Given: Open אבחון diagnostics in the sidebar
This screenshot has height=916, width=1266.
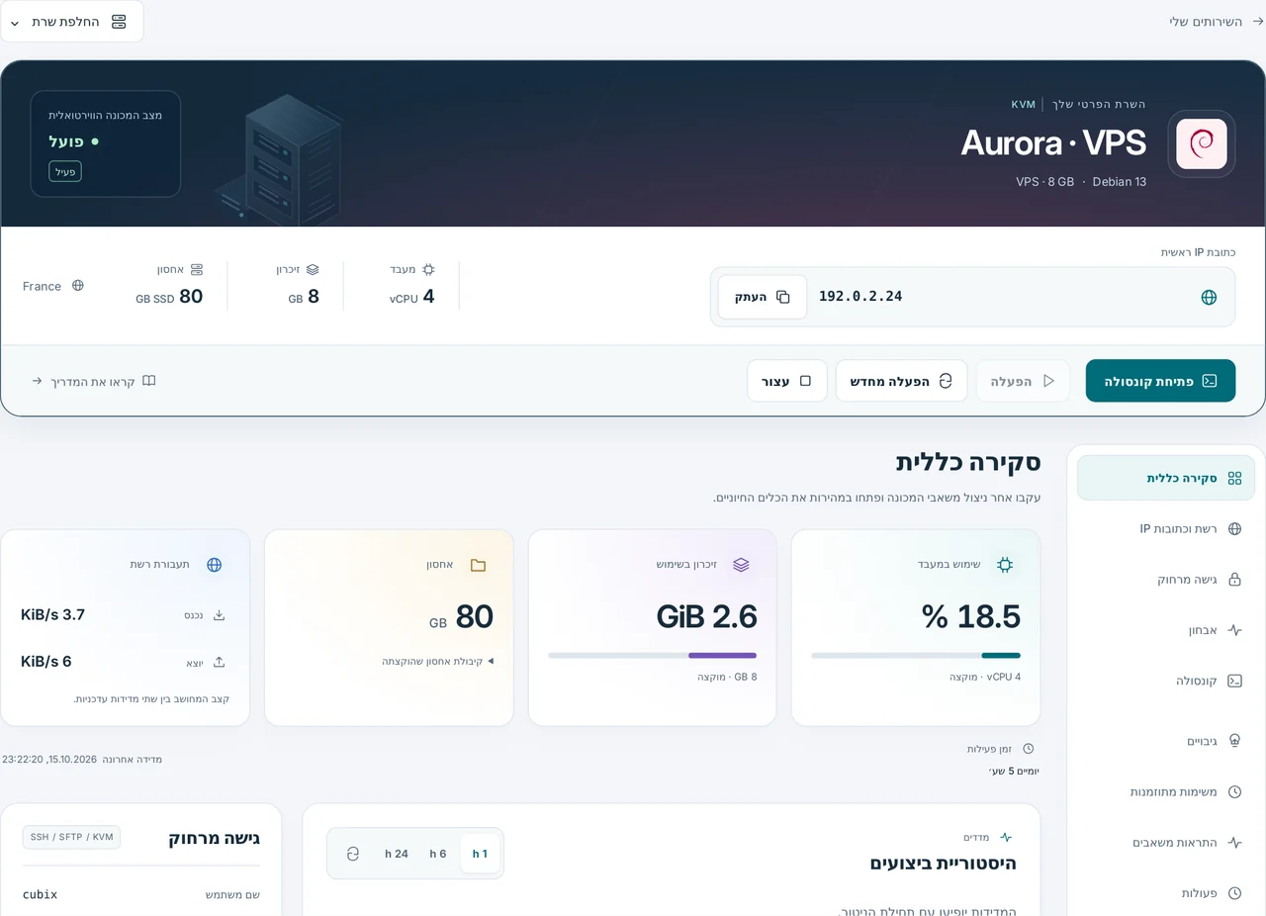Looking at the screenshot, I should pyautogui.click(x=1166, y=630).
